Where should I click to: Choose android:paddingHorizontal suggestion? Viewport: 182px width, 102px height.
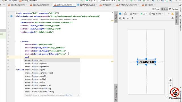[x=52, y=73]
